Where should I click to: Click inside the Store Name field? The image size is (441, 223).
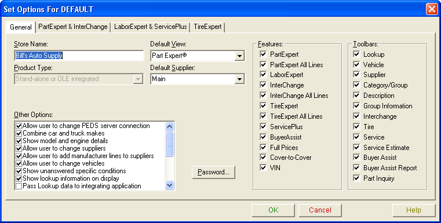(x=79, y=56)
